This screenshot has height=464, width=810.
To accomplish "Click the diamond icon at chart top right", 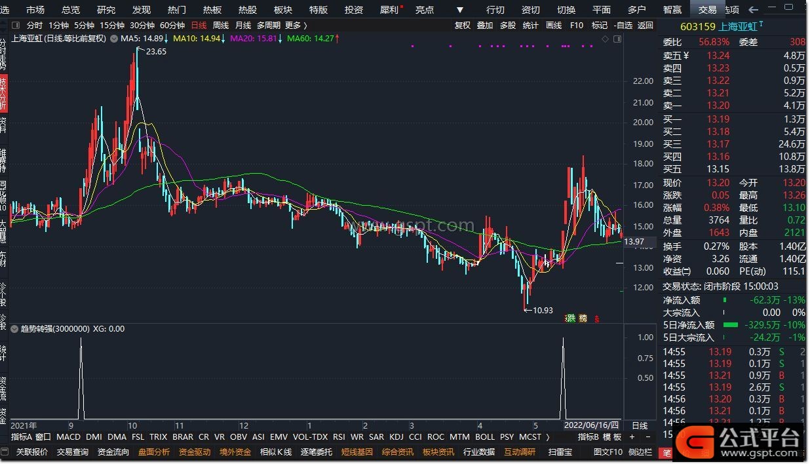I will pyautogui.click(x=606, y=39).
